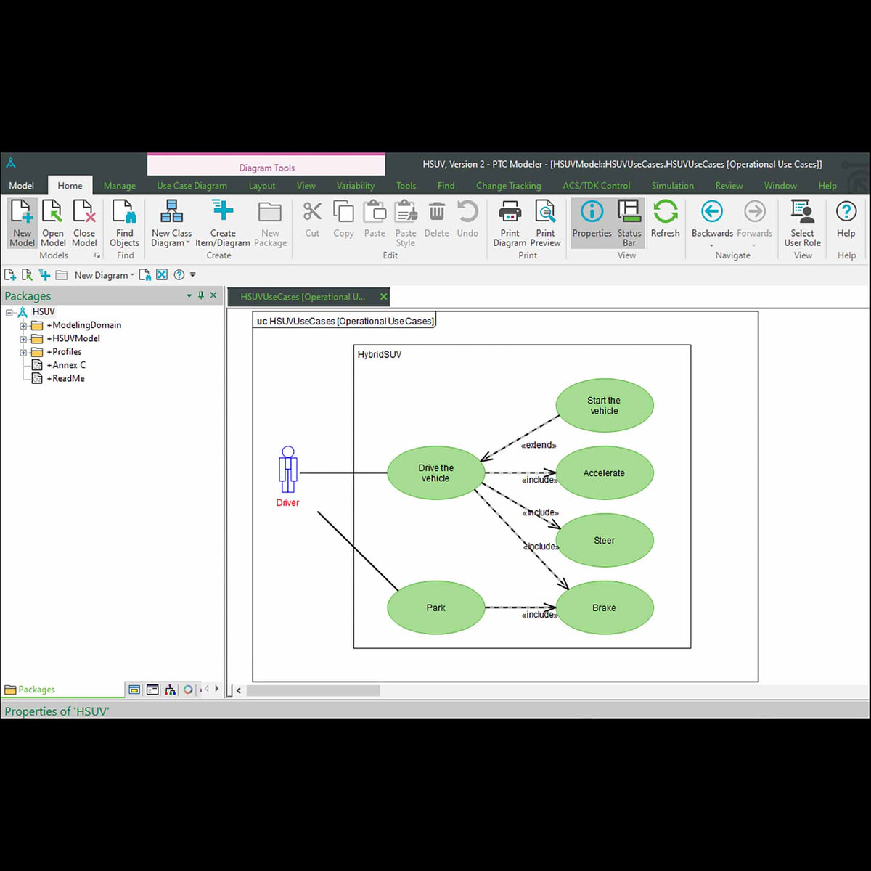
Task: Switch to the Use Case Diagram tab
Action: point(192,186)
